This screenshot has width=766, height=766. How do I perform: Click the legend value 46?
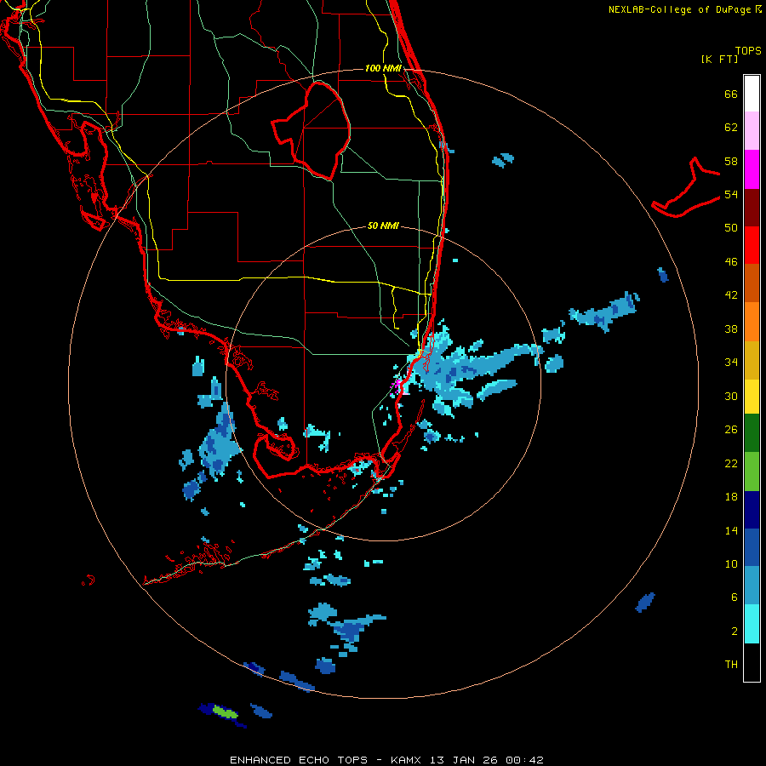click(731, 262)
